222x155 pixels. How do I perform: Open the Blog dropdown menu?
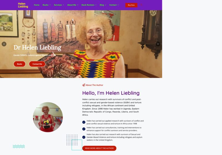103,5
